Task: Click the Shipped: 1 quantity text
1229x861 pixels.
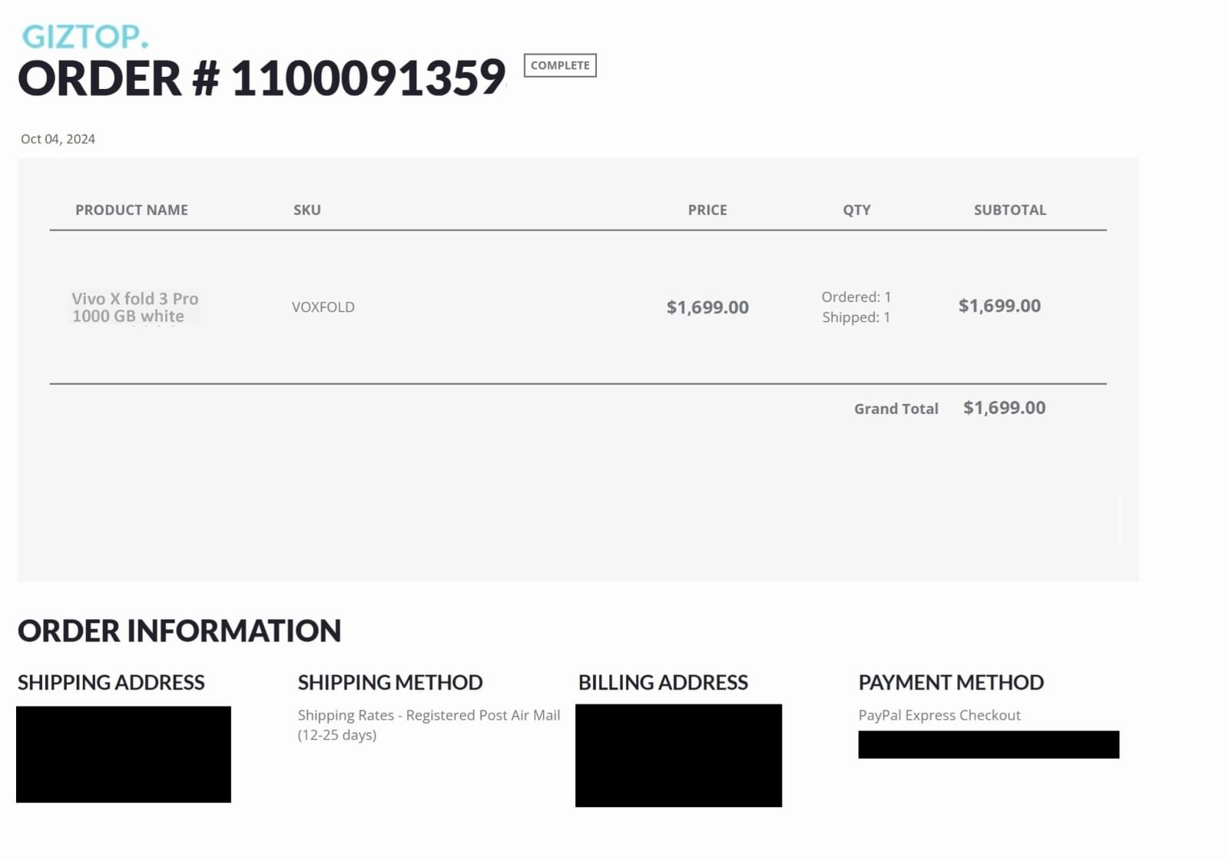Action: (x=856, y=317)
